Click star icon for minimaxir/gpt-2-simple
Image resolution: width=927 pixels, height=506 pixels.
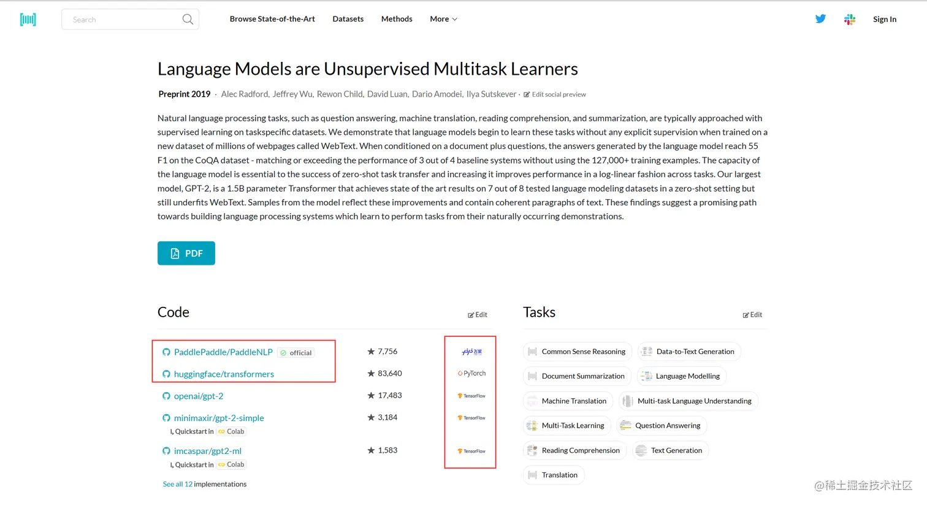(371, 418)
